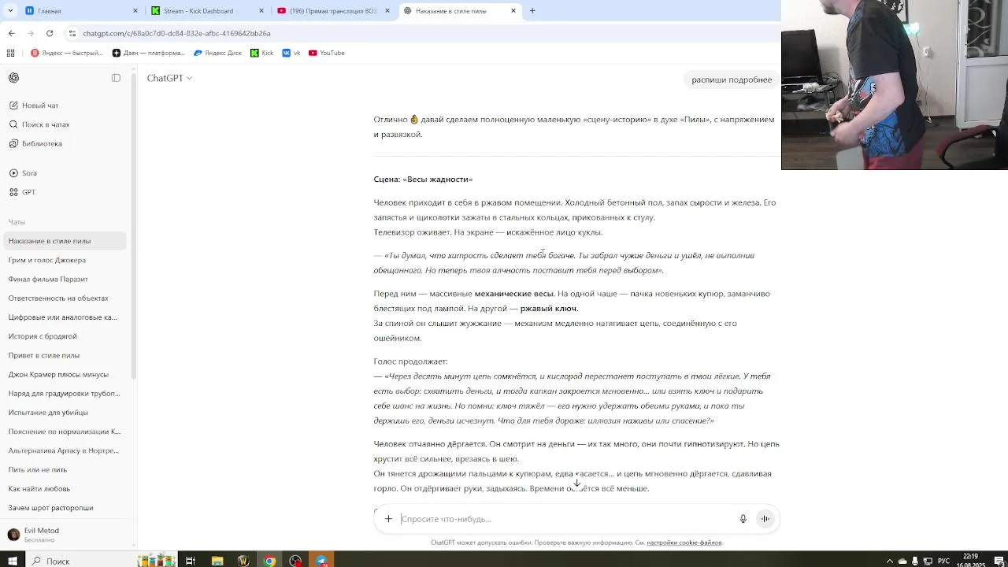Image resolution: width=1008 pixels, height=567 pixels.
Task: Open Sora from the sidebar
Action: [x=65, y=173]
